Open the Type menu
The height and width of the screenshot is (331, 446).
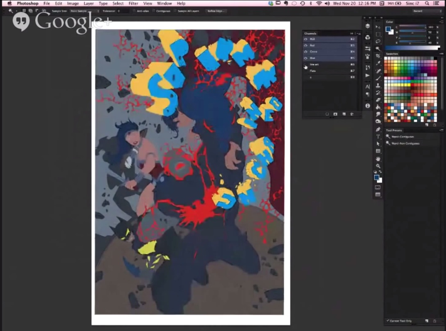[x=103, y=3]
